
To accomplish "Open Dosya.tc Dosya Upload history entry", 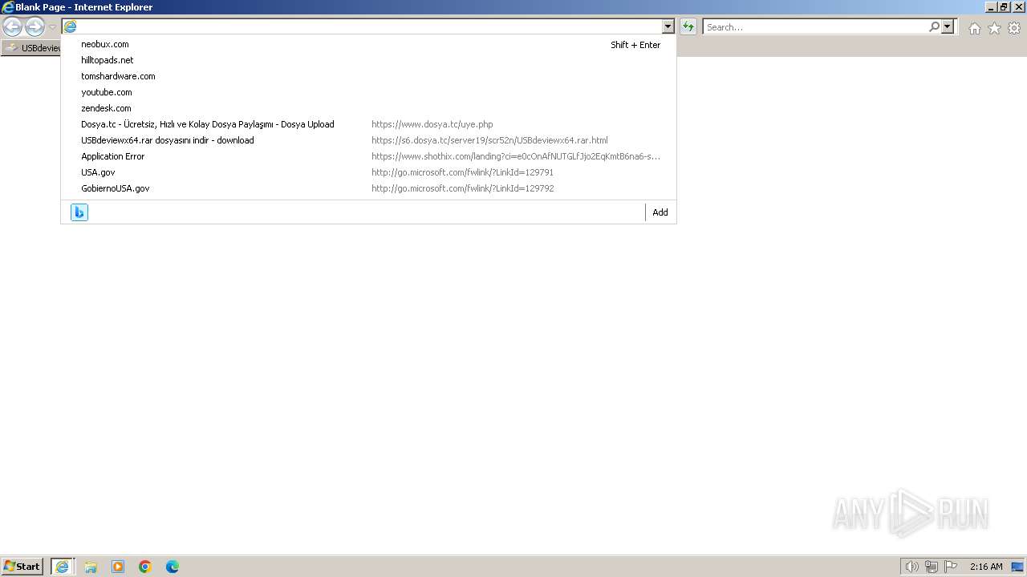I will (x=369, y=124).
